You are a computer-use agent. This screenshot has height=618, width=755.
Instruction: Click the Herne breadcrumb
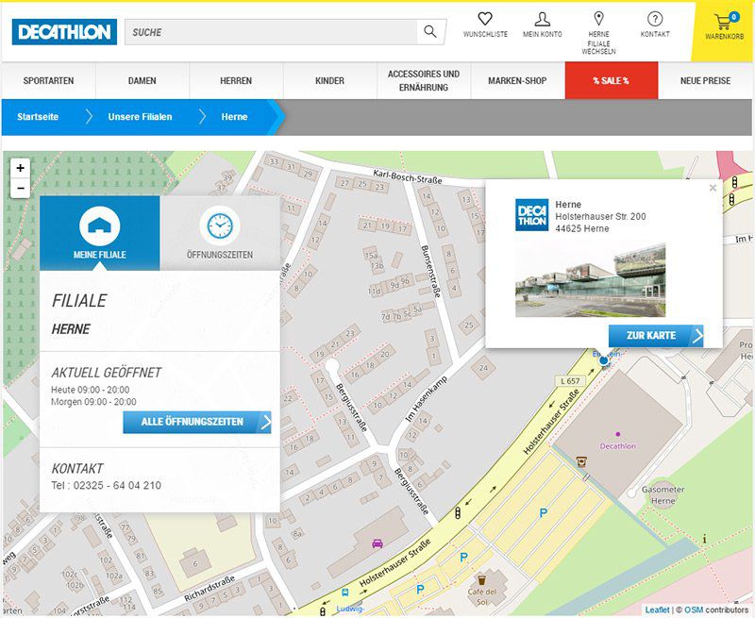tap(234, 117)
